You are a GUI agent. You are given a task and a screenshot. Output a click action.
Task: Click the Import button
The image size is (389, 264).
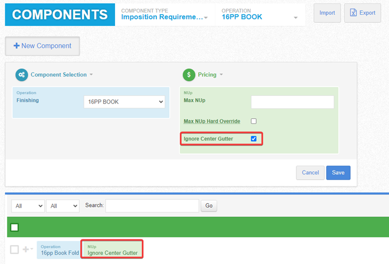pos(327,13)
